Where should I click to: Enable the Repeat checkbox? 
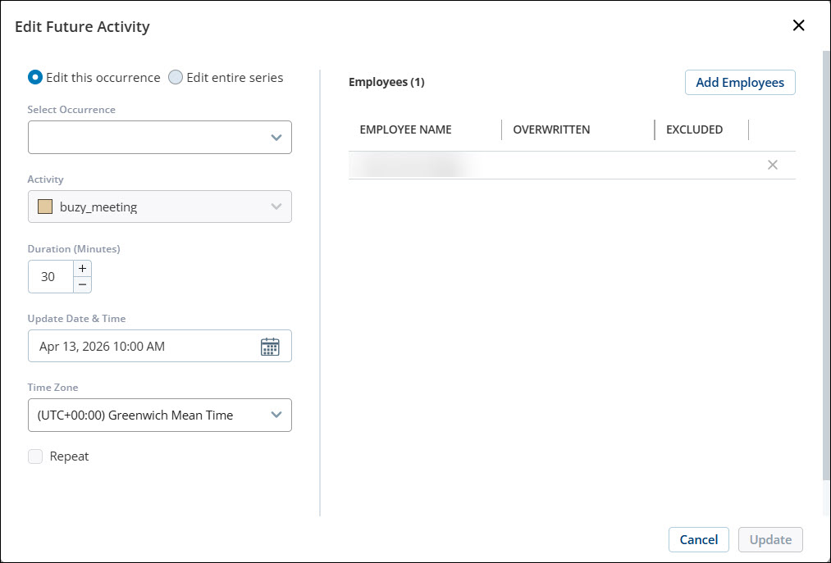35,456
